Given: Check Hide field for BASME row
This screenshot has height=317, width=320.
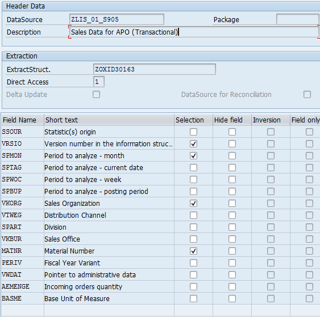Looking at the screenshot, I should 232,299.
